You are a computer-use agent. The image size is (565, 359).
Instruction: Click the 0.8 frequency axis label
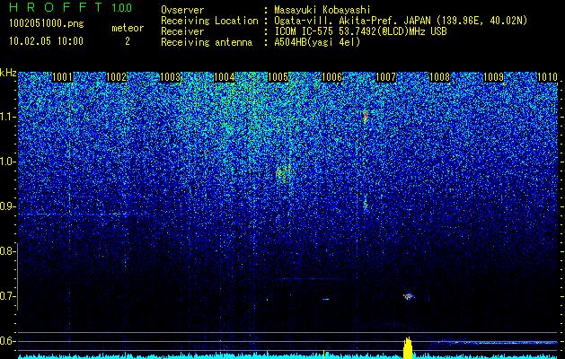[7, 251]
